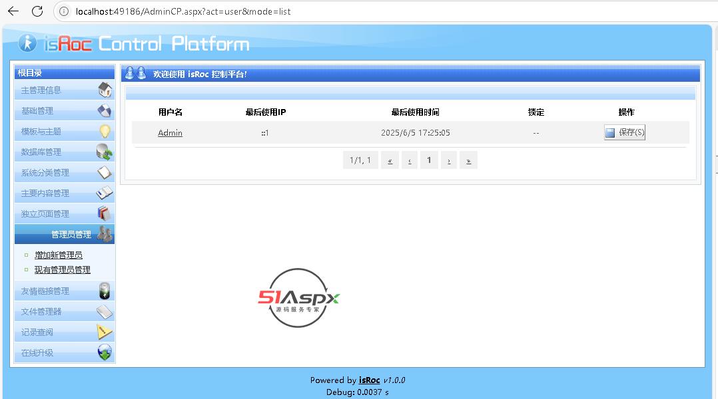
Task: Click the globe download icon beside 在线升级
Action: point(105,352)
